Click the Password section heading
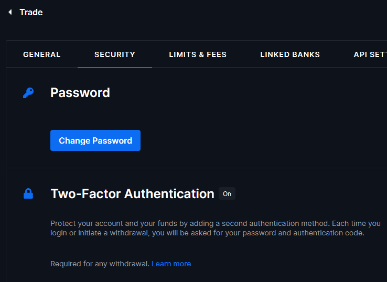This screenshot has height=282, width=387. pyautogui.click(x=80, y=93)
